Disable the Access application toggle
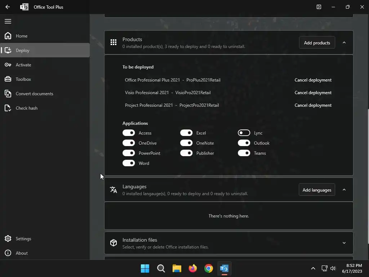This screenshot has height=277, width=369. click(129, 133)
